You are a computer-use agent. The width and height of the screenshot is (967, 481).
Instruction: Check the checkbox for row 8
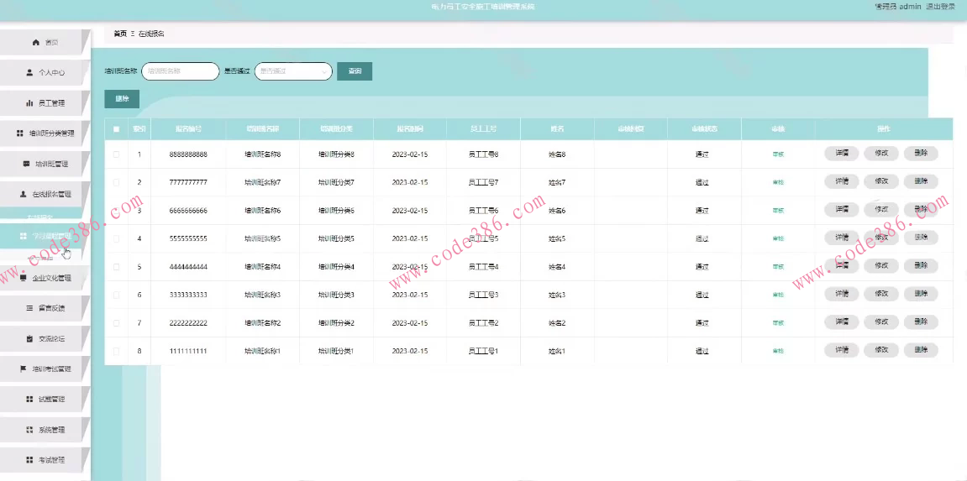(116, 351)
